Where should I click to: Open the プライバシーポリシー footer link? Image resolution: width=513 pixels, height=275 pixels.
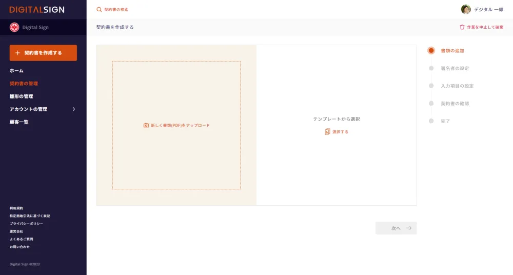(x=26, y=224)
